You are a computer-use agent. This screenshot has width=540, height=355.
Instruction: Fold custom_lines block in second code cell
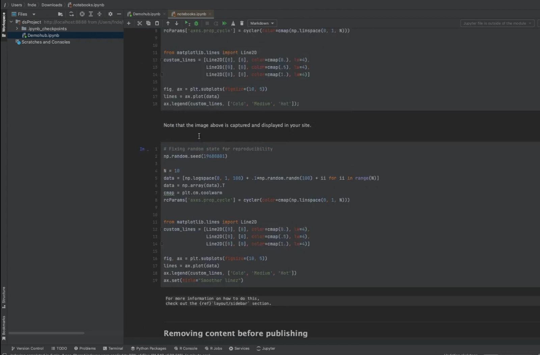click(x=162, y=229)
